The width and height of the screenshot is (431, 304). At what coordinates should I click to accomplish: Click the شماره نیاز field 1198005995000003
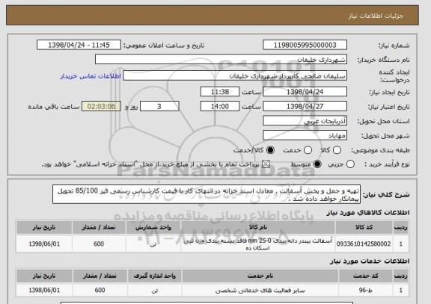305,45
